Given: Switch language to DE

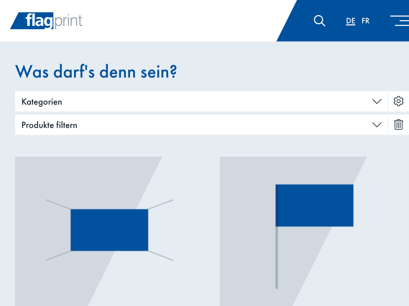Looking at the screenshot, I should click(351, 21).
